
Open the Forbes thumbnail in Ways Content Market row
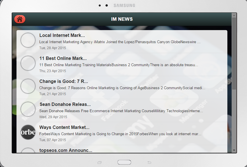28,132
